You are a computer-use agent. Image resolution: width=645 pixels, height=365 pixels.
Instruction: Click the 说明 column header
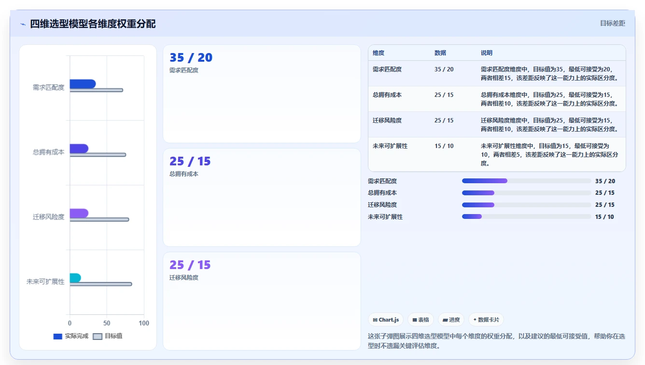click(x=487, y=53)
